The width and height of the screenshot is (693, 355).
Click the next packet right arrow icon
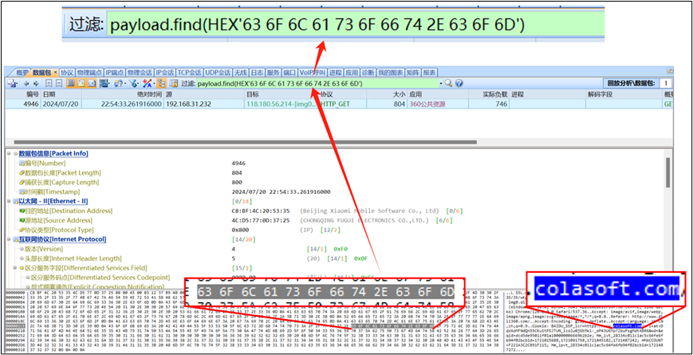[37, 83]
